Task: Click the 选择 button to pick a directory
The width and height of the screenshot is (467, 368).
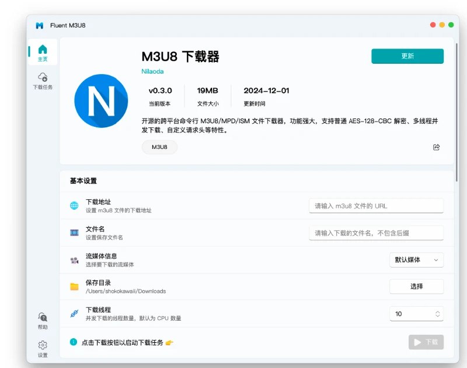Action: (416, 286)
